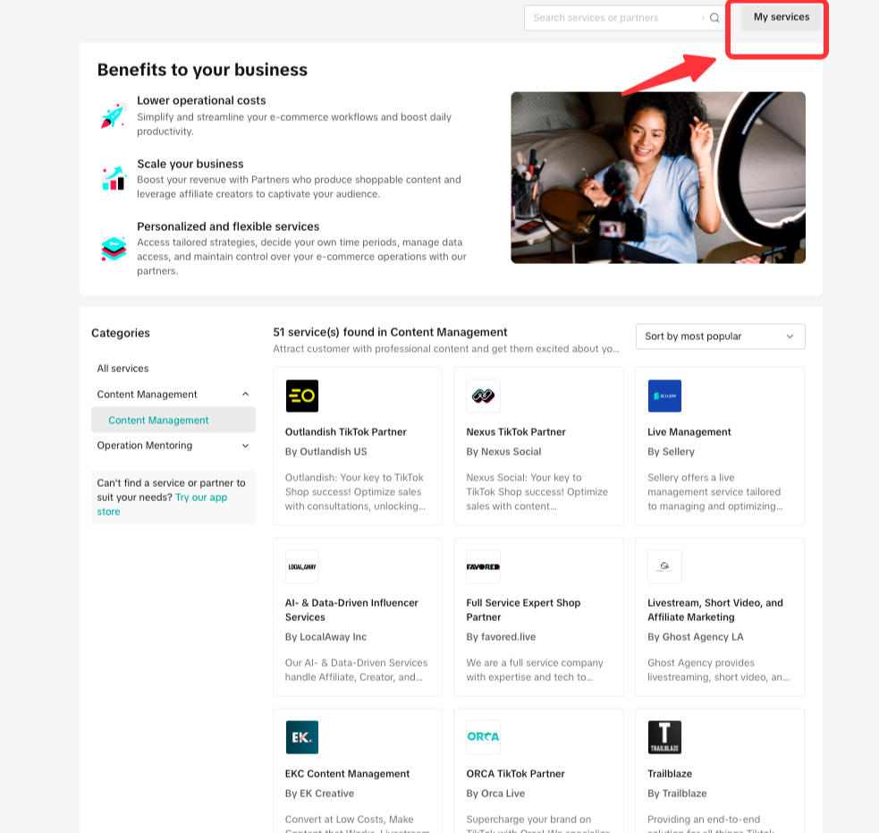Click the By LocalAway Inc text

(x=325, y=636)
